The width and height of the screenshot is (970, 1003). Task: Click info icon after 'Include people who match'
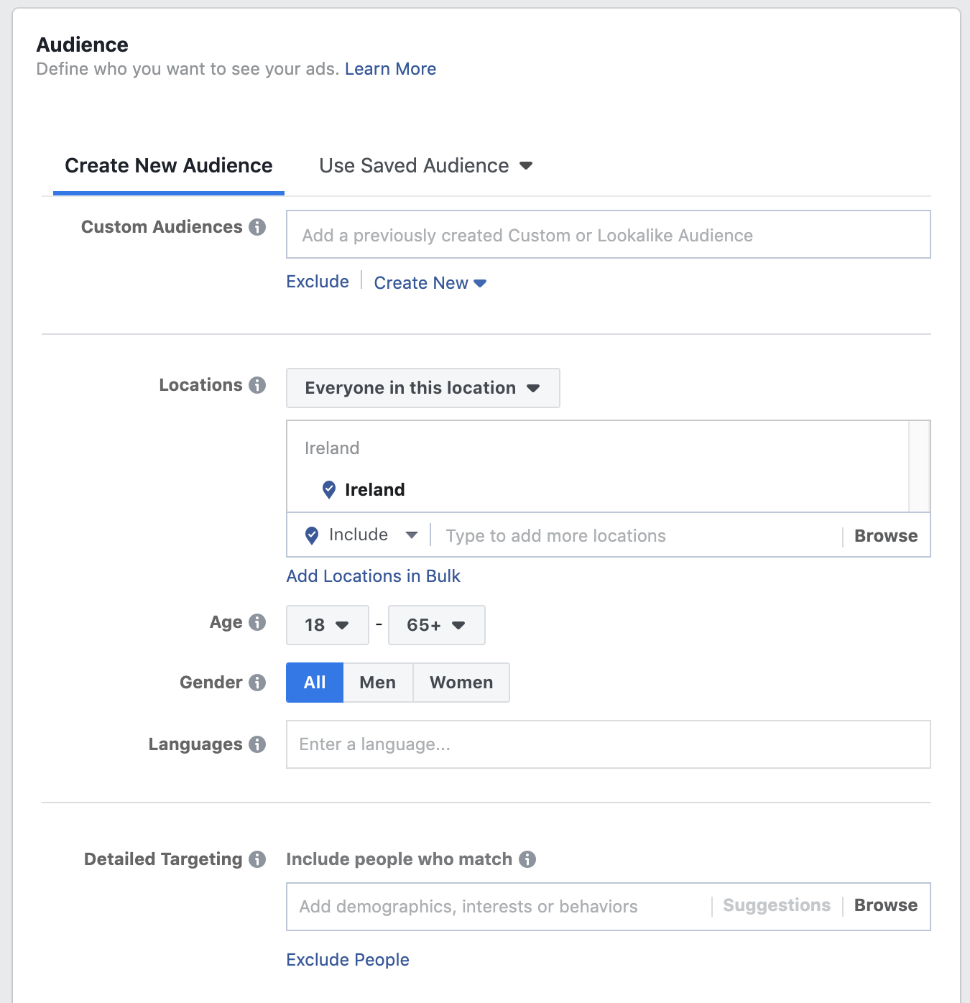click(x=527, y=859)
